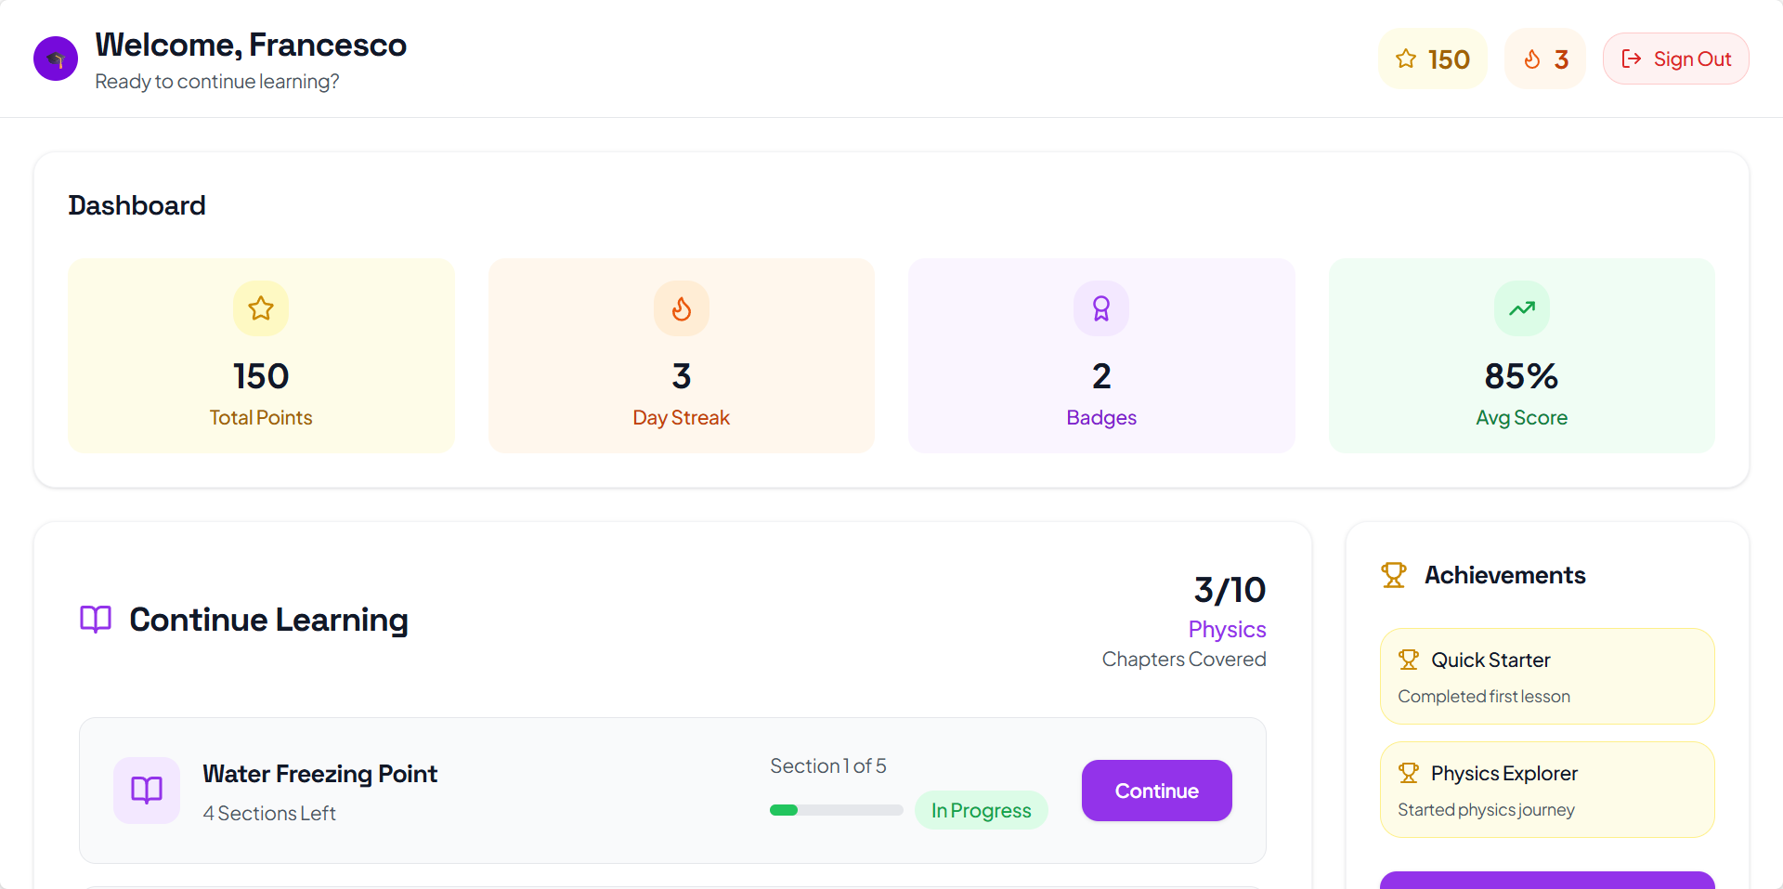
Task: Click the 3-day streak badge in the header
Action: point(1545,59)
